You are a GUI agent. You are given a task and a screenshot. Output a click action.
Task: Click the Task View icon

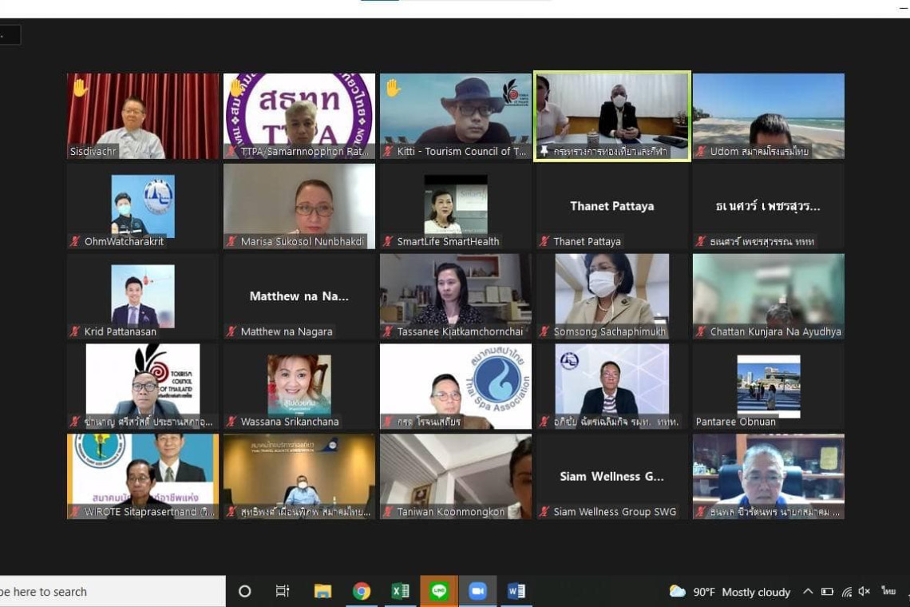point(283,592)
